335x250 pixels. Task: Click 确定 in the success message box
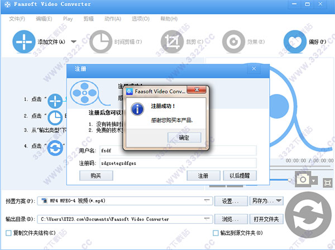click(184, 138)
